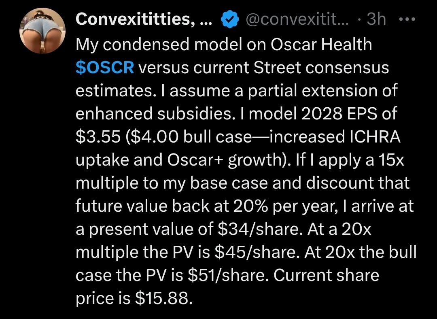Click the blue verified checkmark badge

tap(230, 19)
